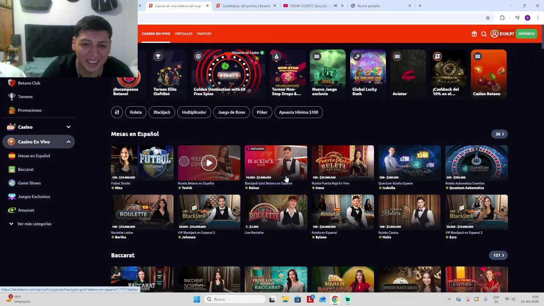Click the green Depósito button
544x306 pixels.
pos(526,34)
